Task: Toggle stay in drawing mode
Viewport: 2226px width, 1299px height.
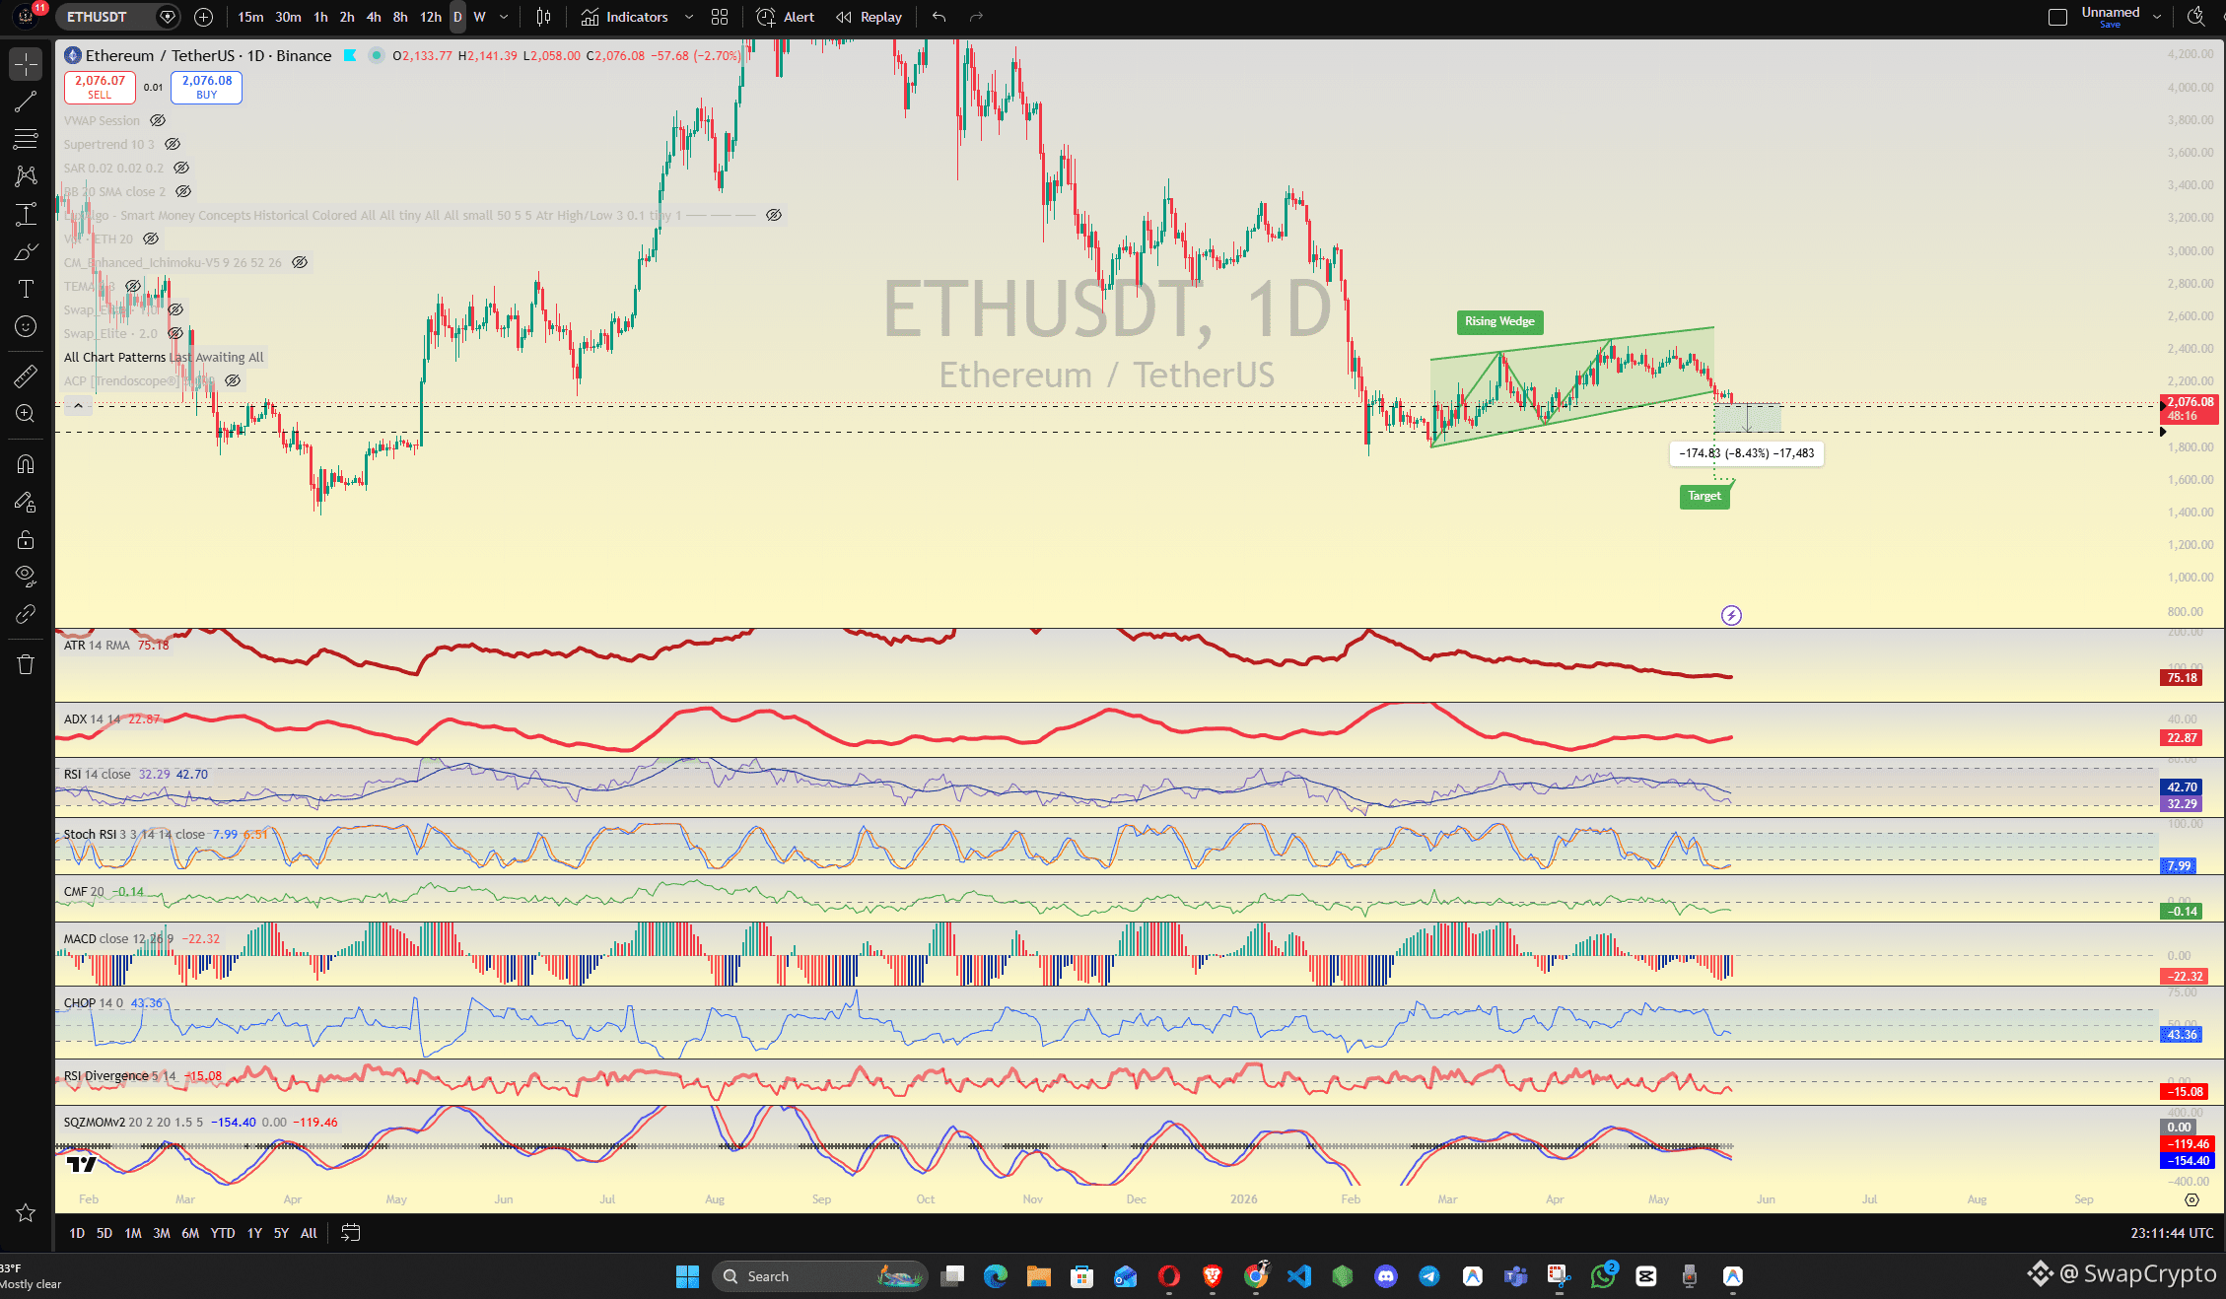Action: [x=26, y=502]
